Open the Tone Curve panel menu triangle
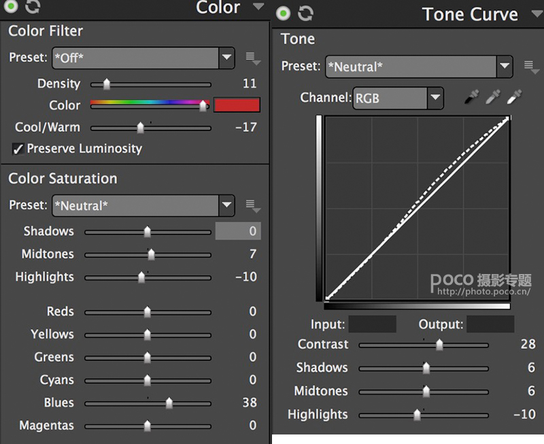544x444 pixels. (x=537, y=14)
